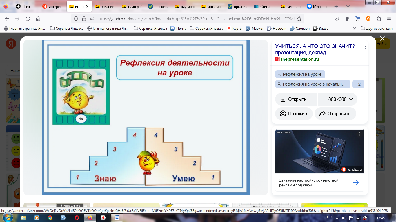Image resolution: width=396 pixels, height=222 pixels.
Task: Open the shopping cart toolbar extension
Action: (x=358, y=18)
